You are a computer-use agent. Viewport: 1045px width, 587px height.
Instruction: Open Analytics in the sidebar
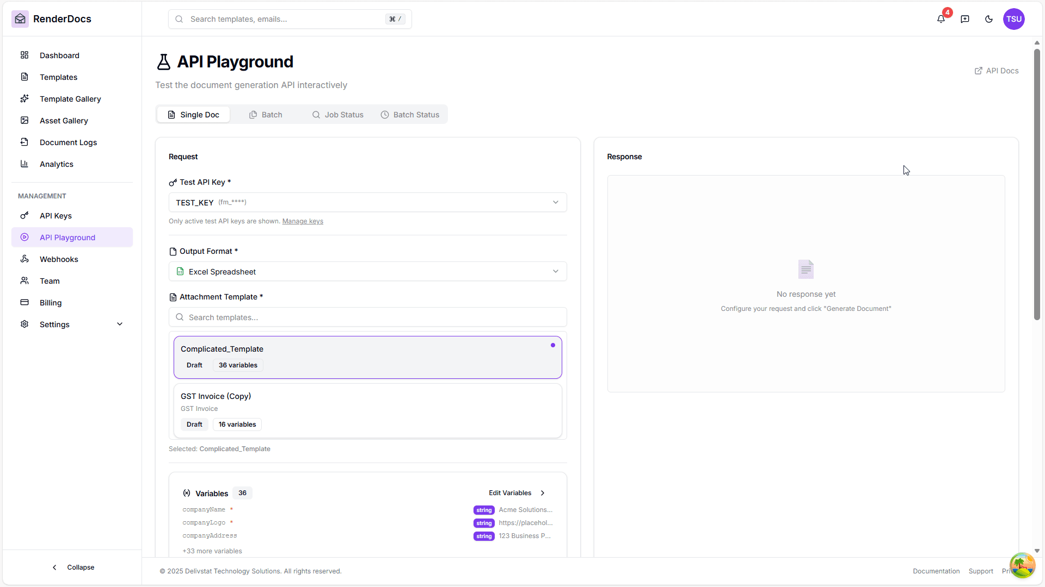pos(57,164)
